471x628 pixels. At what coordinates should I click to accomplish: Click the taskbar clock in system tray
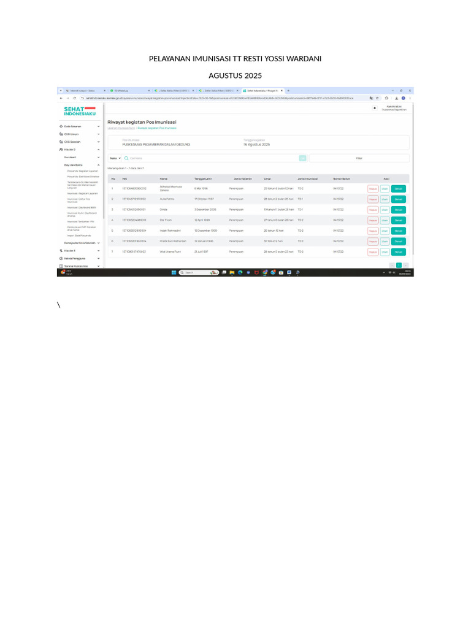click(405, 272)
